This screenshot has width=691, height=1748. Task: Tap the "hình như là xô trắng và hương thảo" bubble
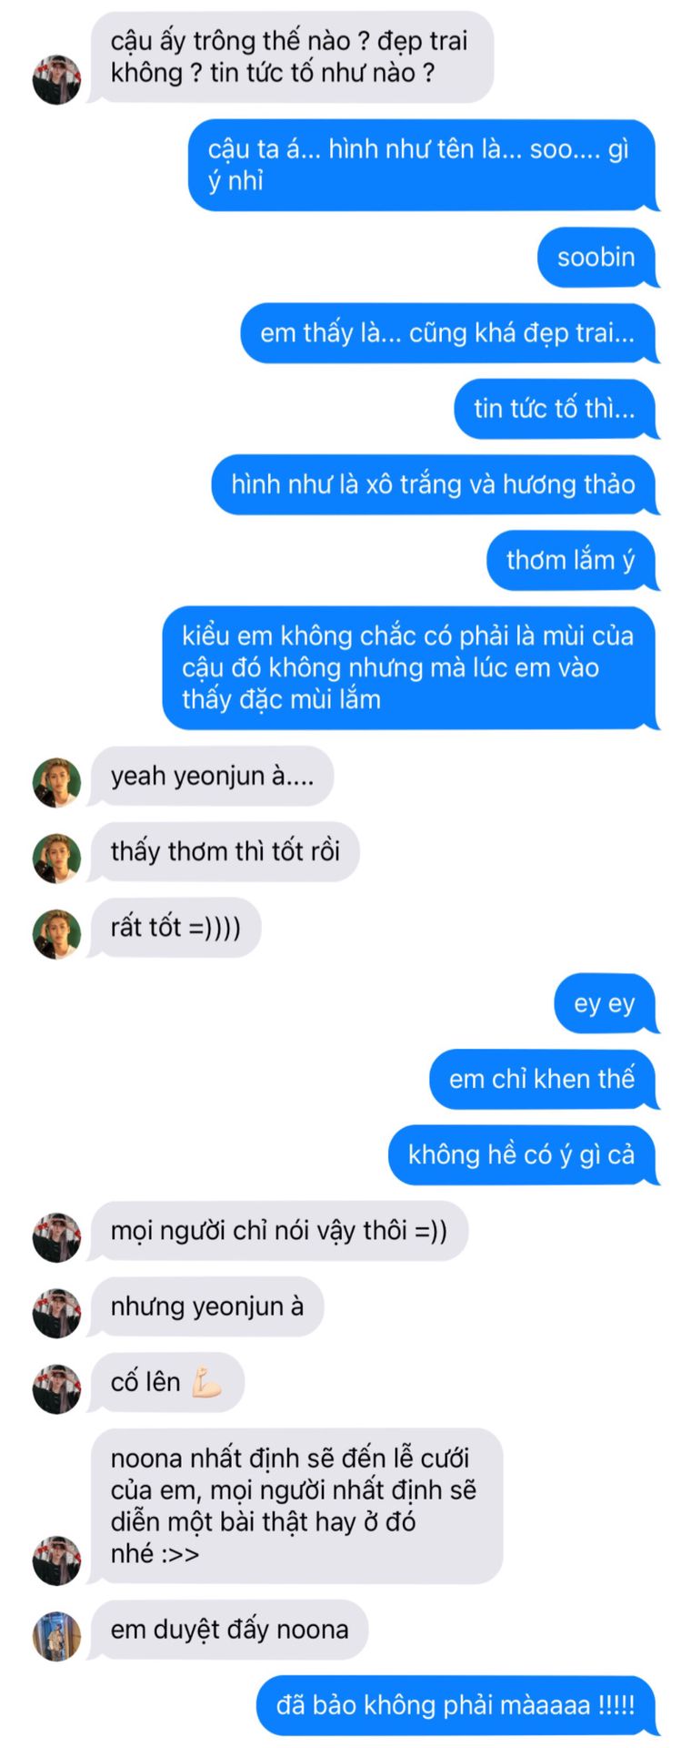[435, 484]
